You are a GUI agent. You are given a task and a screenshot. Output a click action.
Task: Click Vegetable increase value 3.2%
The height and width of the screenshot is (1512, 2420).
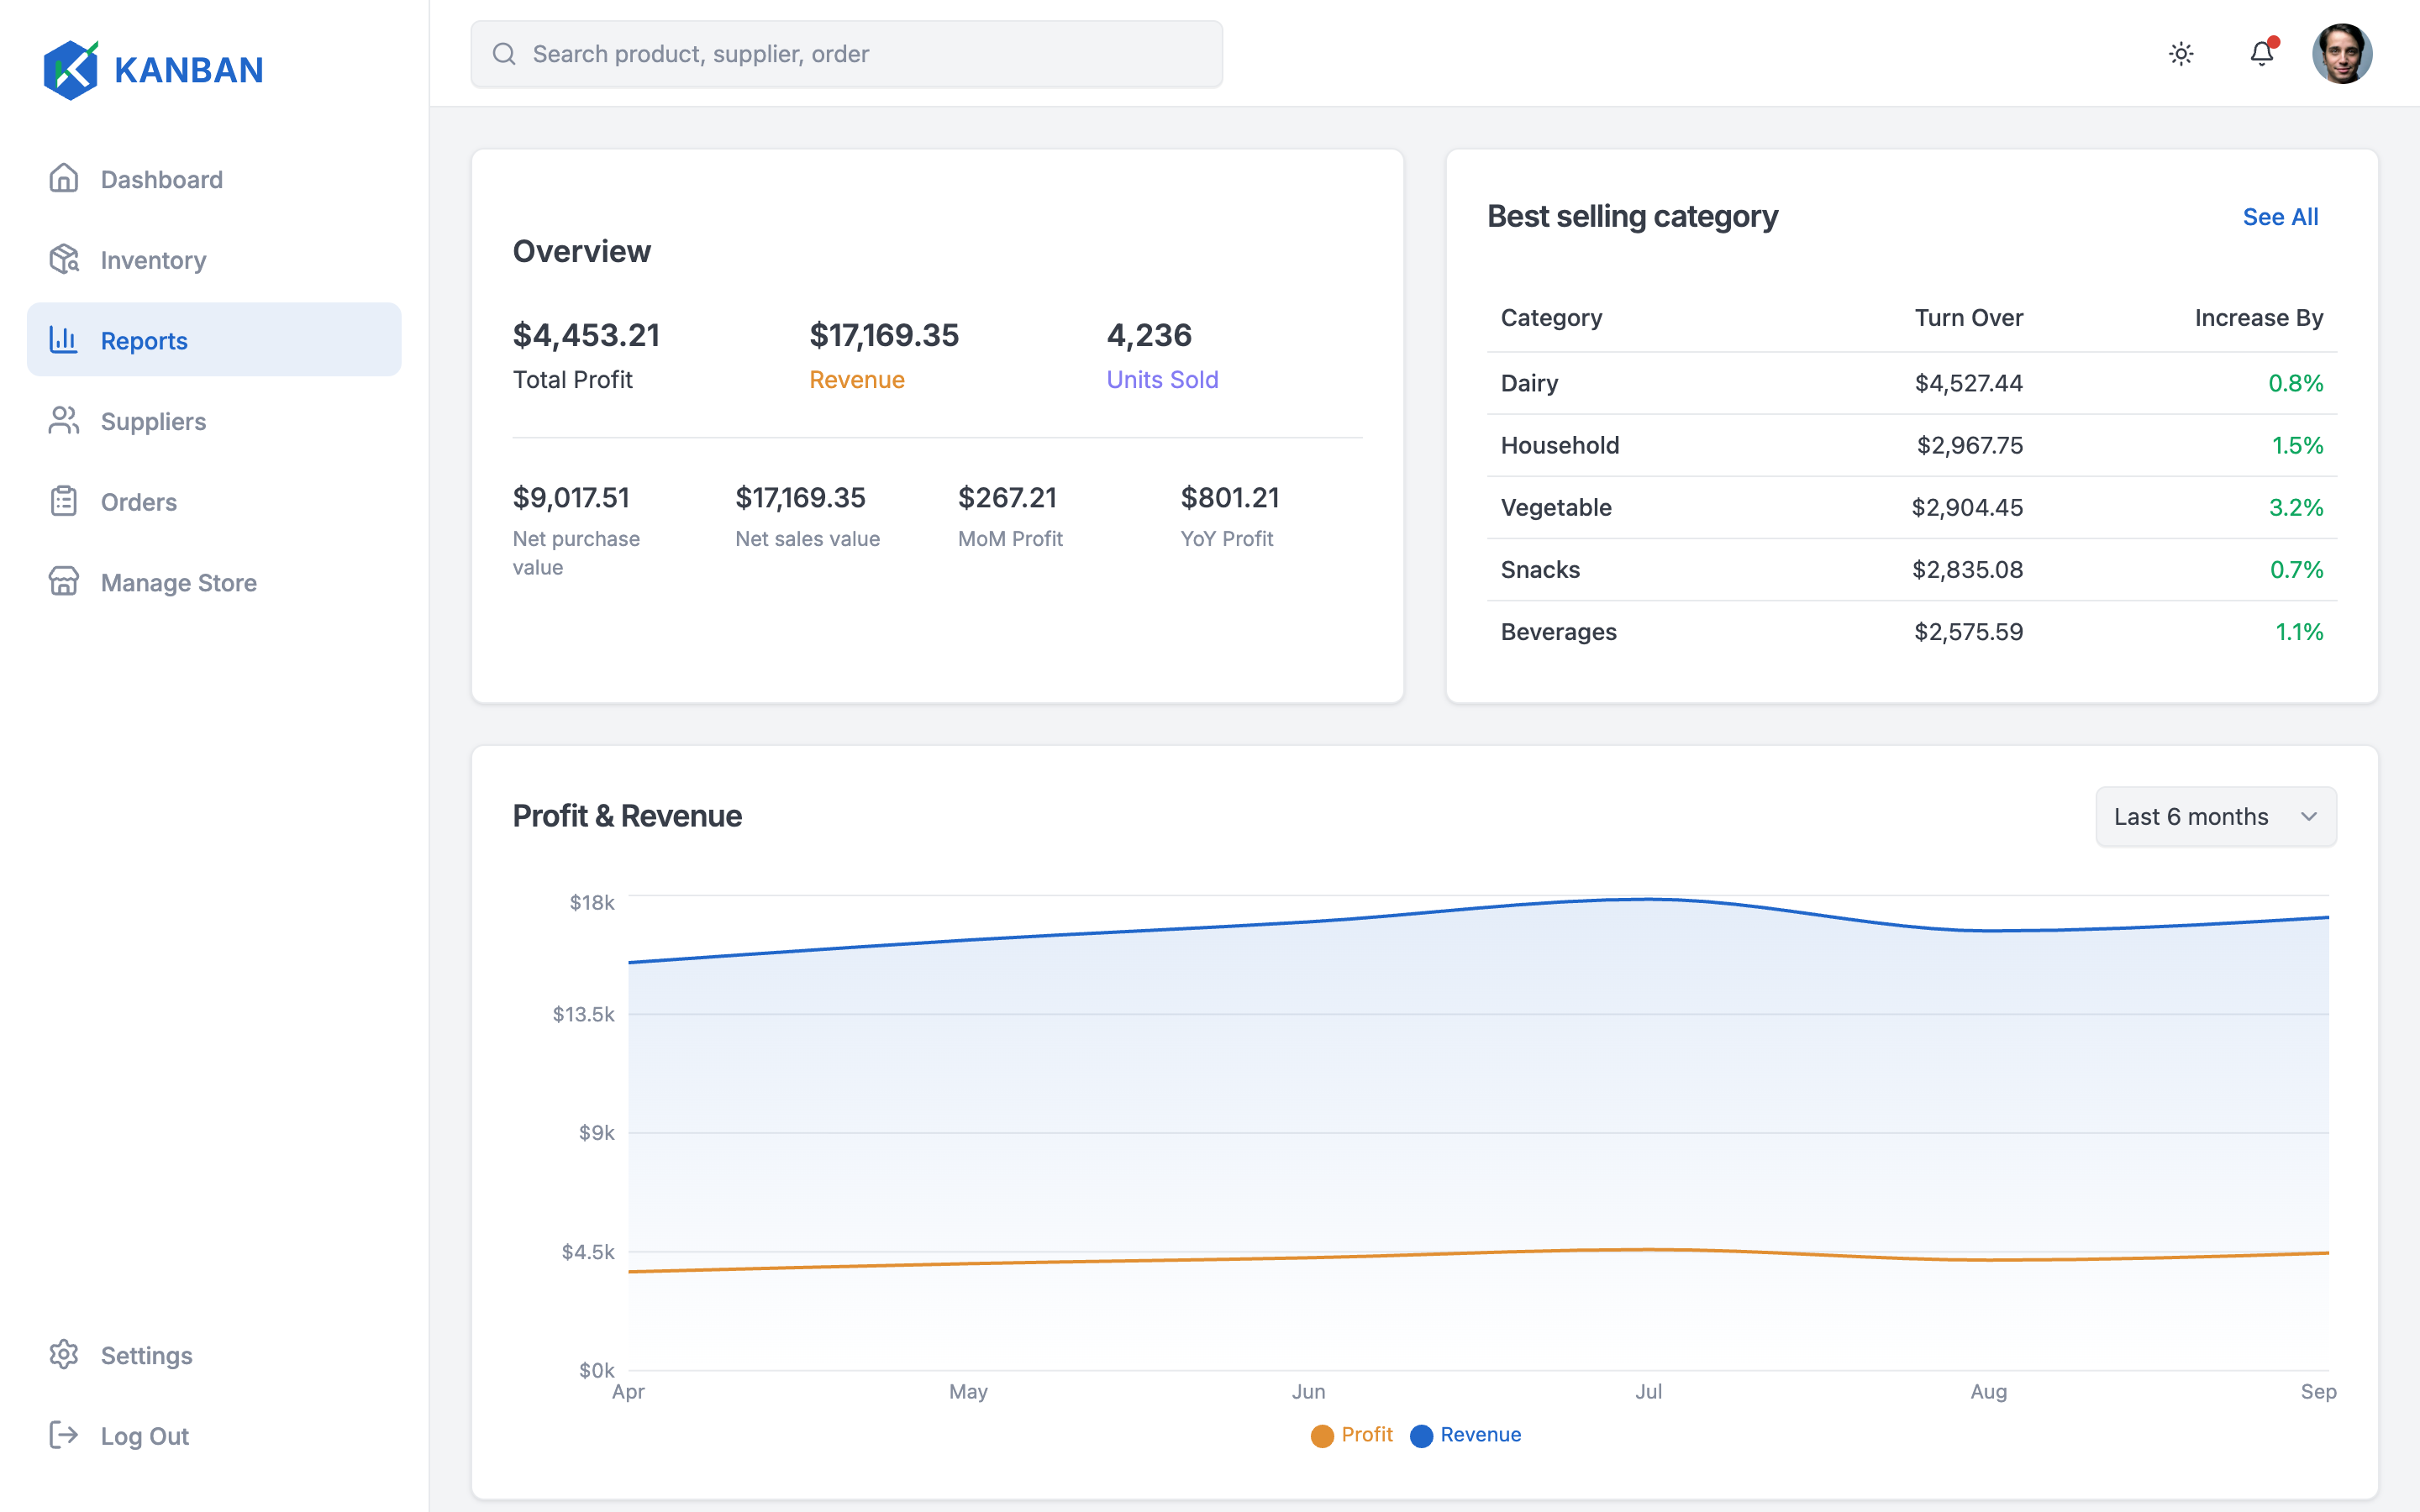click(x=2296, y=507)
